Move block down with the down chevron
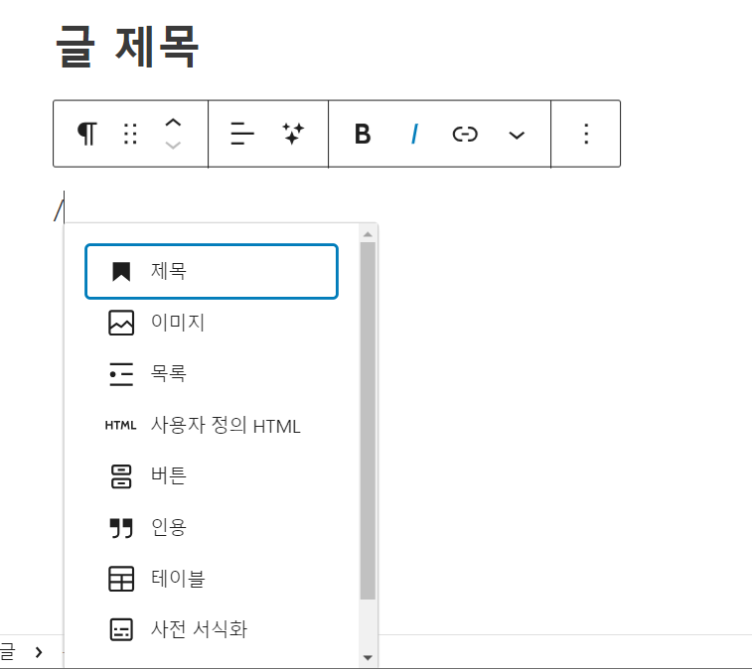 point(173,145)
